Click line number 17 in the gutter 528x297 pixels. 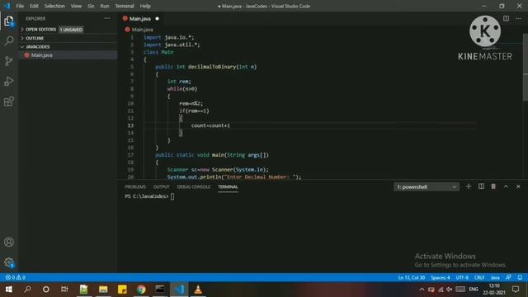tap(130, 155)
